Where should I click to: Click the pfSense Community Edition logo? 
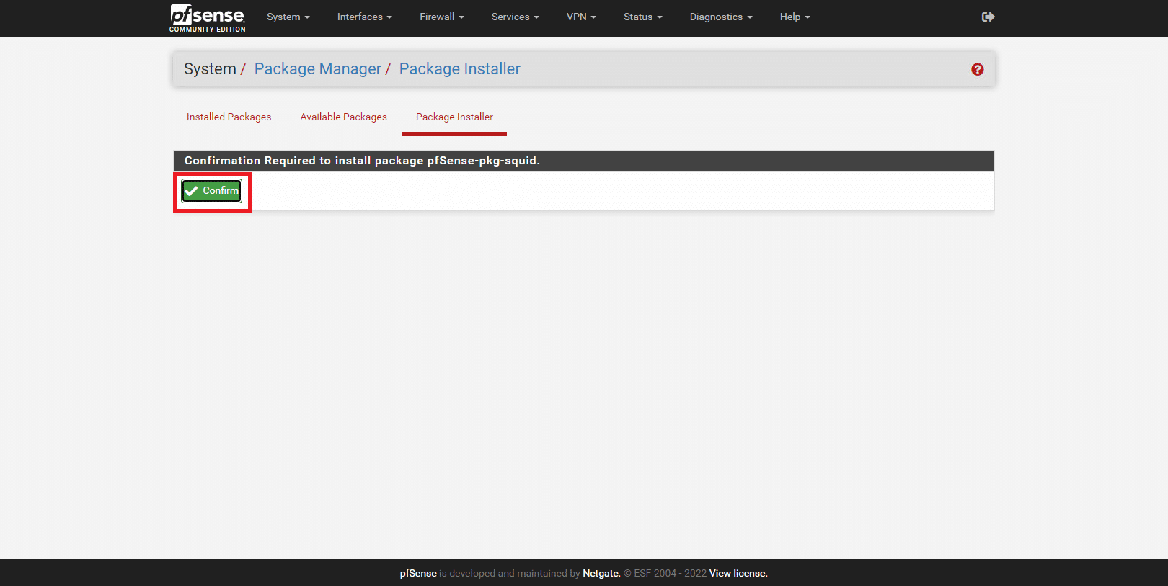(x=208, y=18)
